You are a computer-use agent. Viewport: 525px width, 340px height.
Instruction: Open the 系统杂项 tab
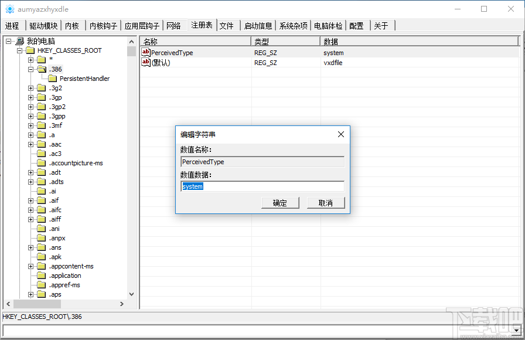tap(294, 26)
